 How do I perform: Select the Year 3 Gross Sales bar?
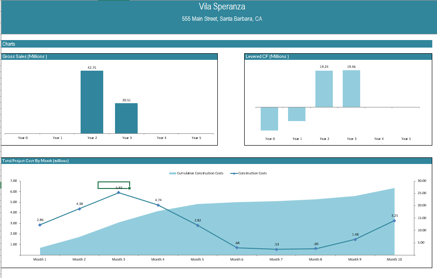pos(126,118)
